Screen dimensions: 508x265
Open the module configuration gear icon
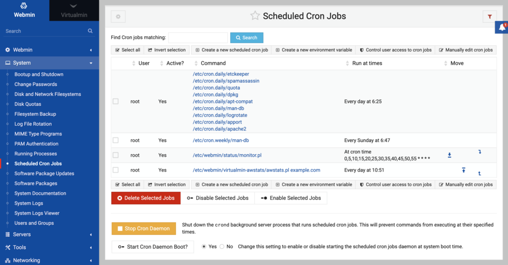(118, 16)
